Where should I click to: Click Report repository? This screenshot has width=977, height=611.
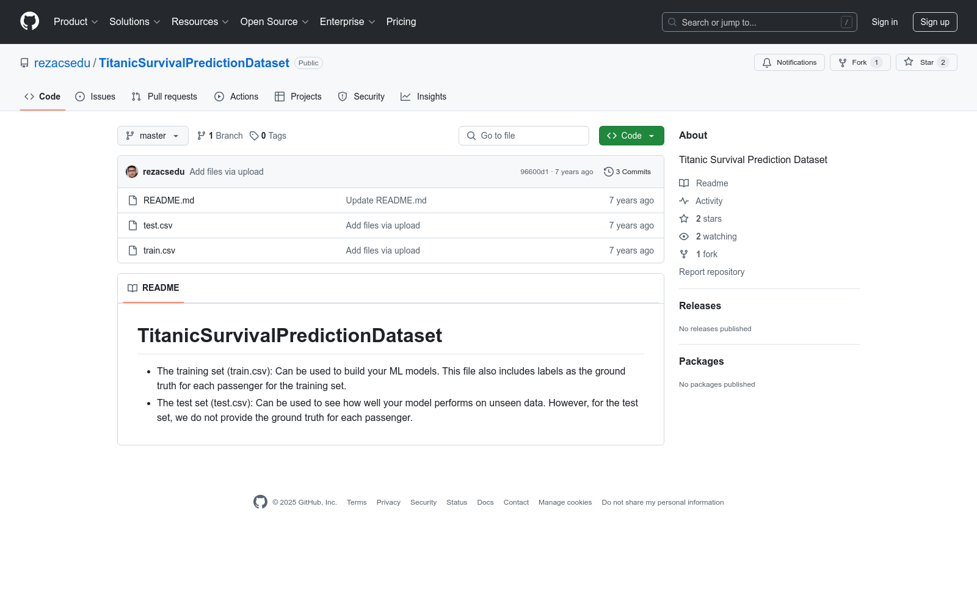[x=712, y=272]
